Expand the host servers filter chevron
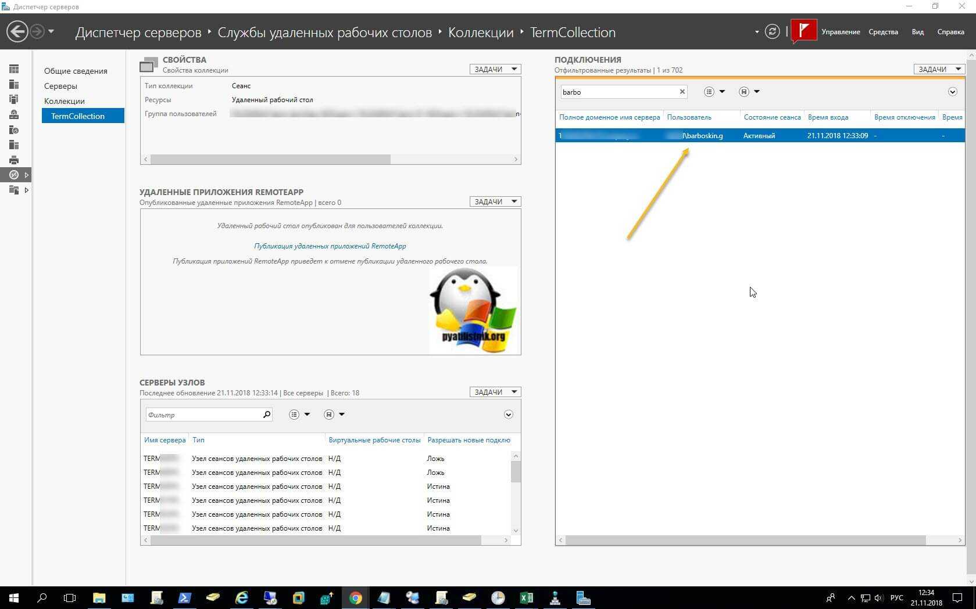Screen dimensions: 976x609 508,415
